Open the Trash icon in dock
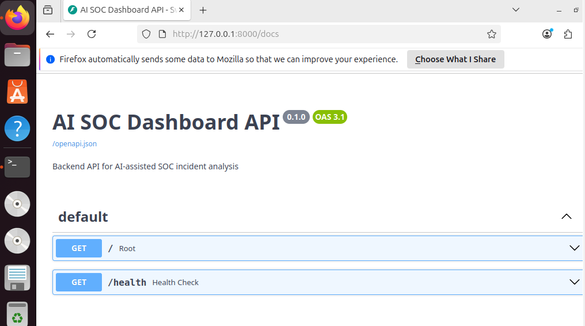The image size is (585, 326). click(x=17, y=314)
